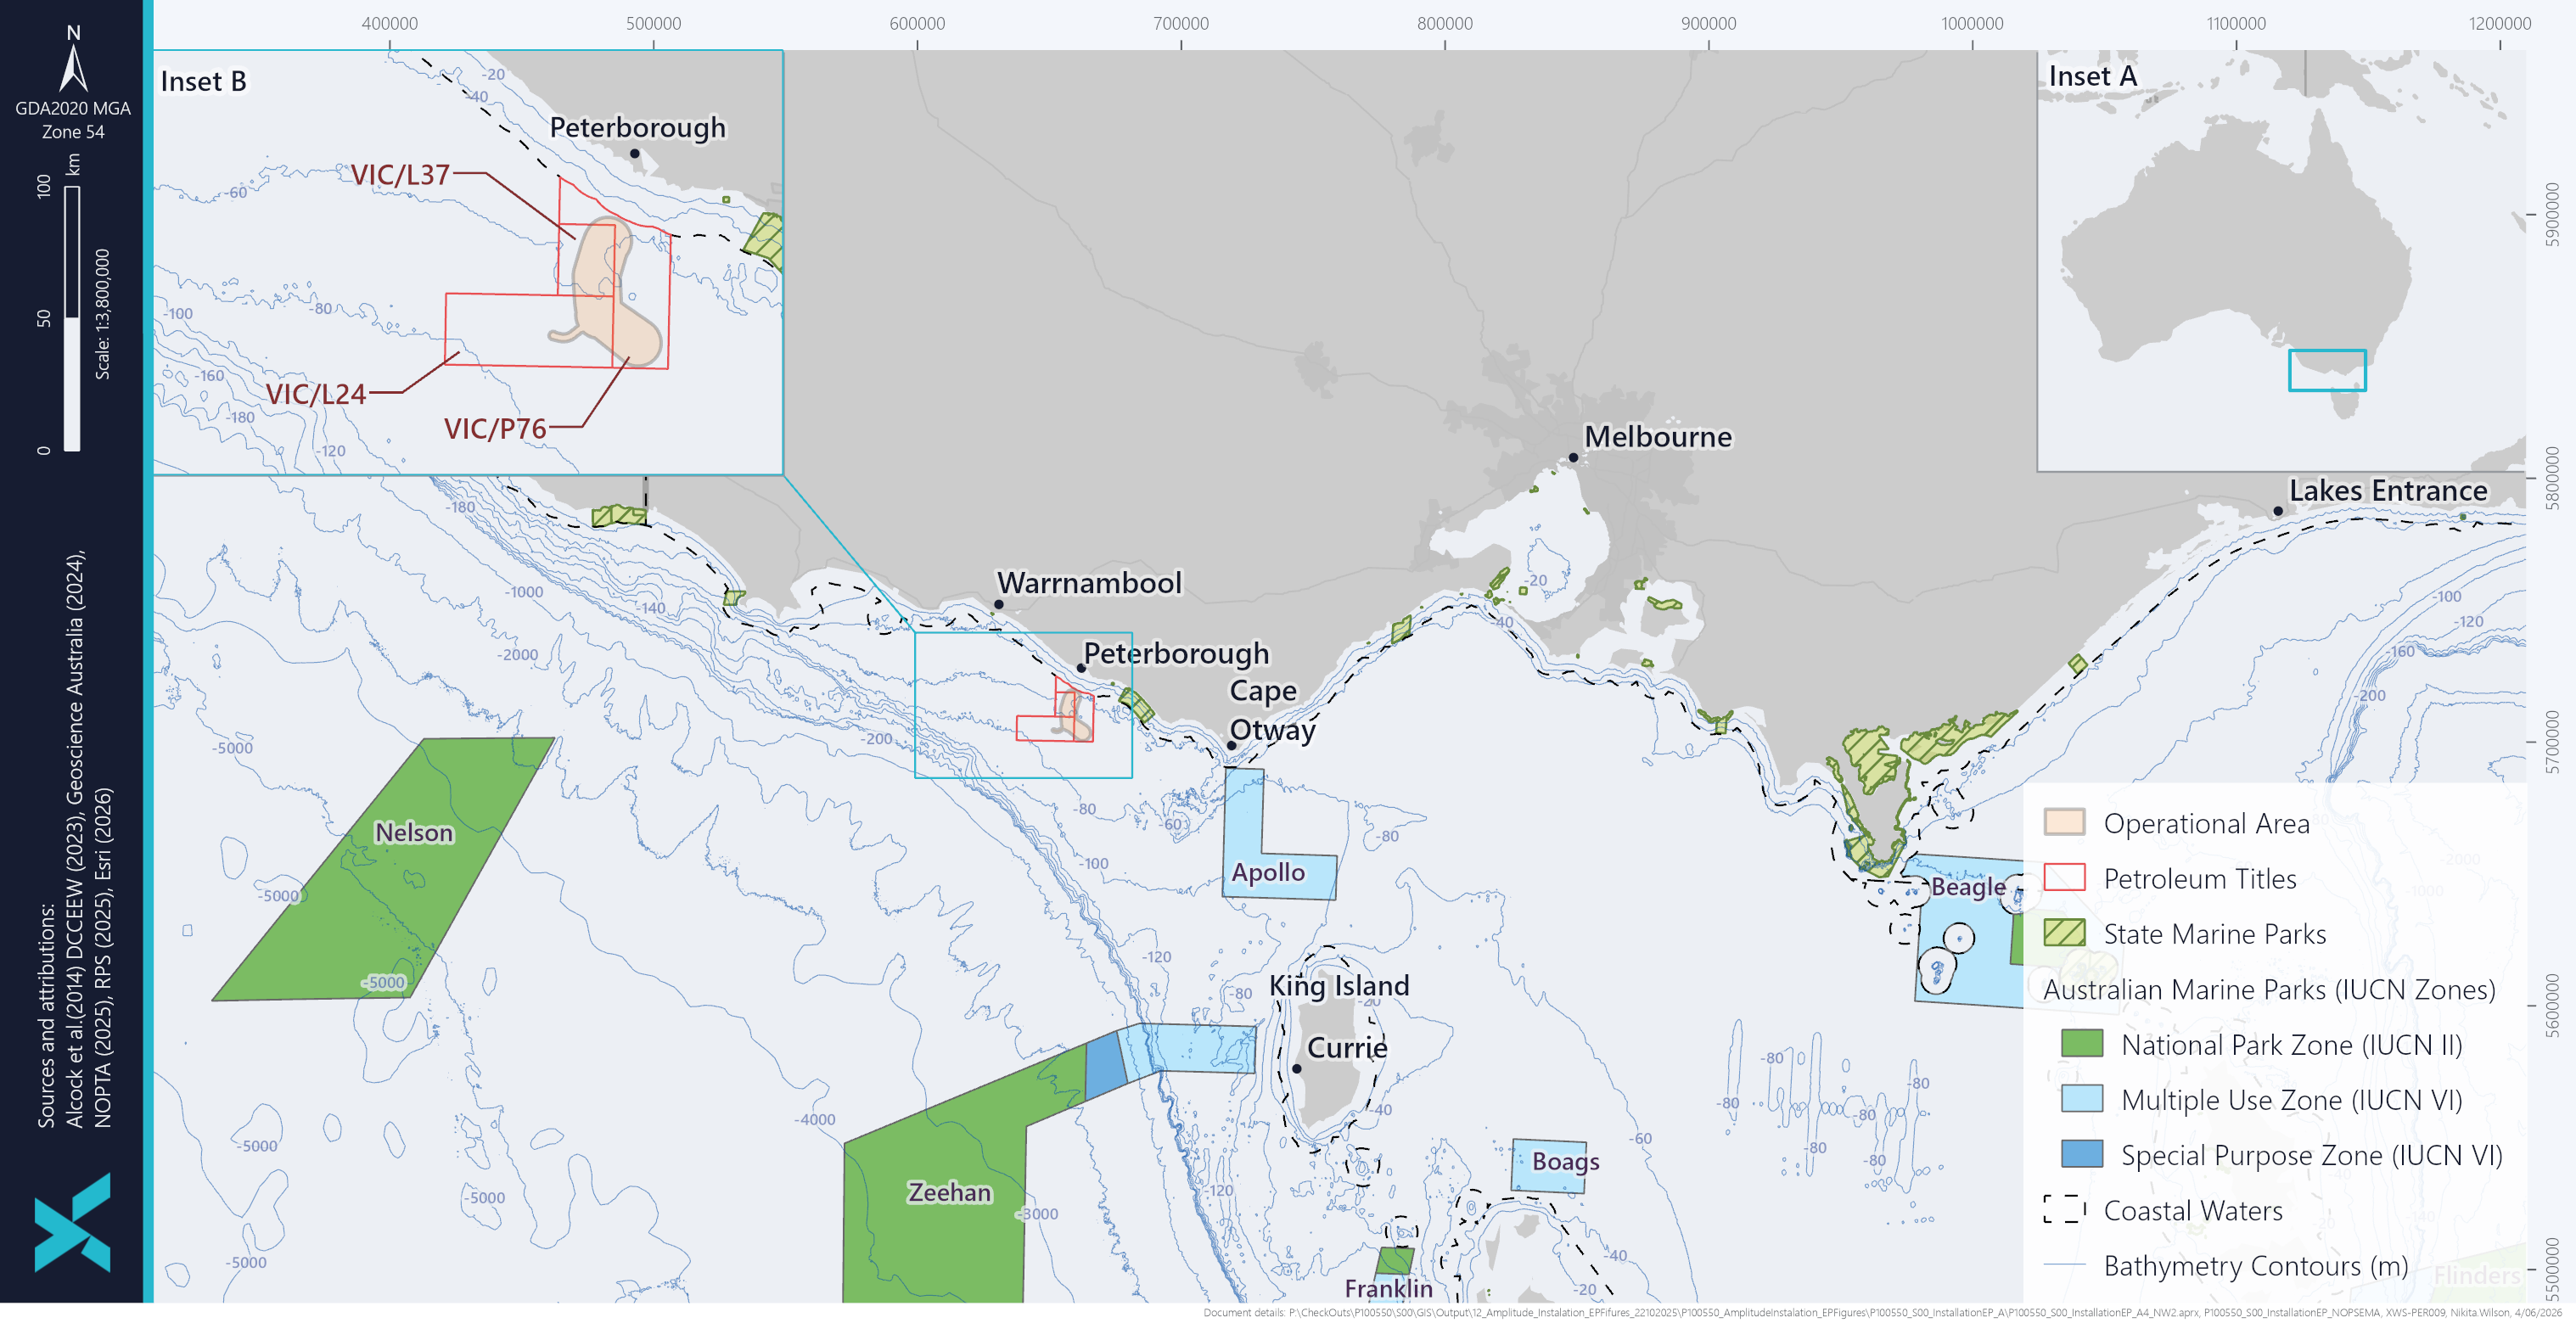The width and height of the screenshot is (2576, 1323).
Task: Click the 'National Park Zone (IUCN II)' legend label
Action: [2292, 1045]
